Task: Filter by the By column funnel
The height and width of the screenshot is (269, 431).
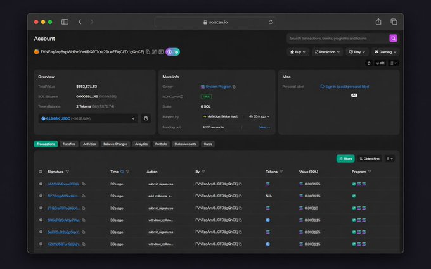Action: (x=203, y=172)
